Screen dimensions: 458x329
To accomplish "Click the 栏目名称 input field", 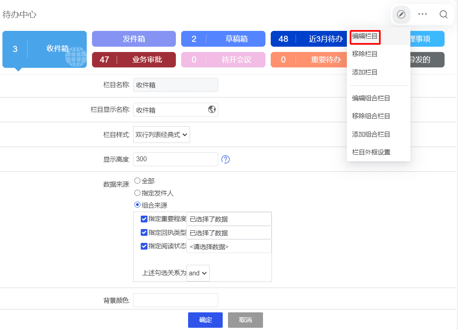I will point(175,85).
